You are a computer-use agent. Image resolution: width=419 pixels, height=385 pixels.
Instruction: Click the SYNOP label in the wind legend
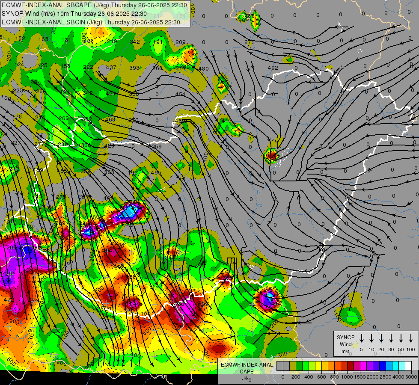[x=345, y=337]
